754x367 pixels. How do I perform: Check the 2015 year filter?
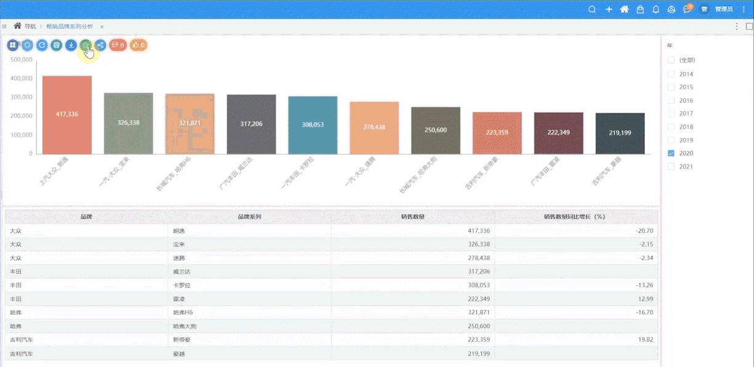pos(672,87)
